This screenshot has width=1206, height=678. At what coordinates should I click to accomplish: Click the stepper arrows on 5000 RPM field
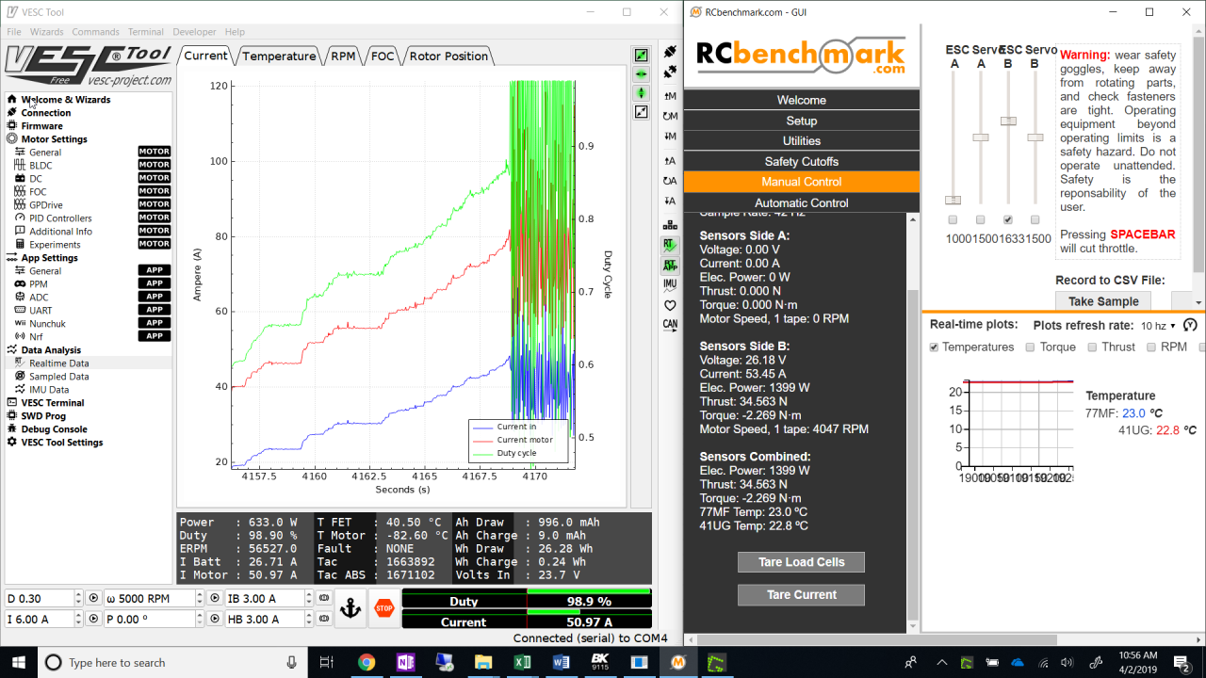pyautogui.click(x=199, y=598)
